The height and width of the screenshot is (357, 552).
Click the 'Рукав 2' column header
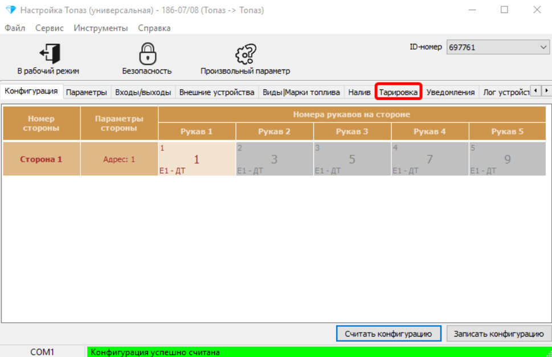pyautogui.click(x=275, y=132)
